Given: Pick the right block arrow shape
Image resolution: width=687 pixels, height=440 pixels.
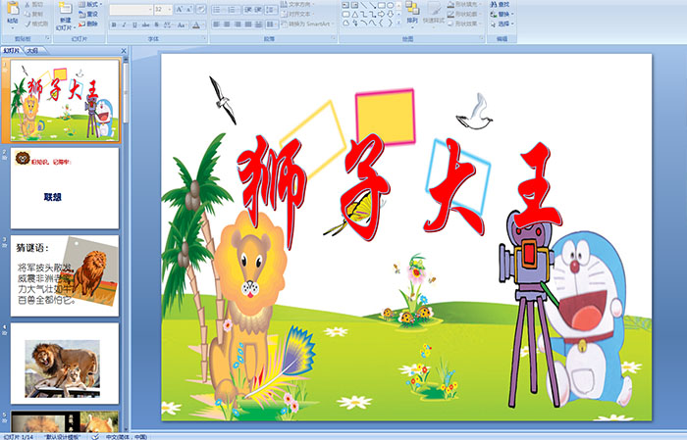Looking at the screenshot, I should [381, 14].
